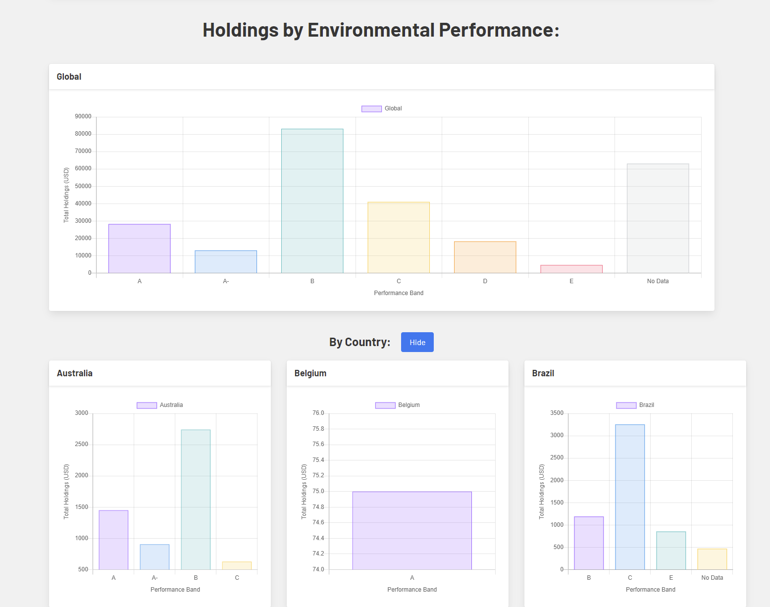Click the 76.0 axis value in Belgium chart
The image size is (770, 607).
[x=318, y=413]
